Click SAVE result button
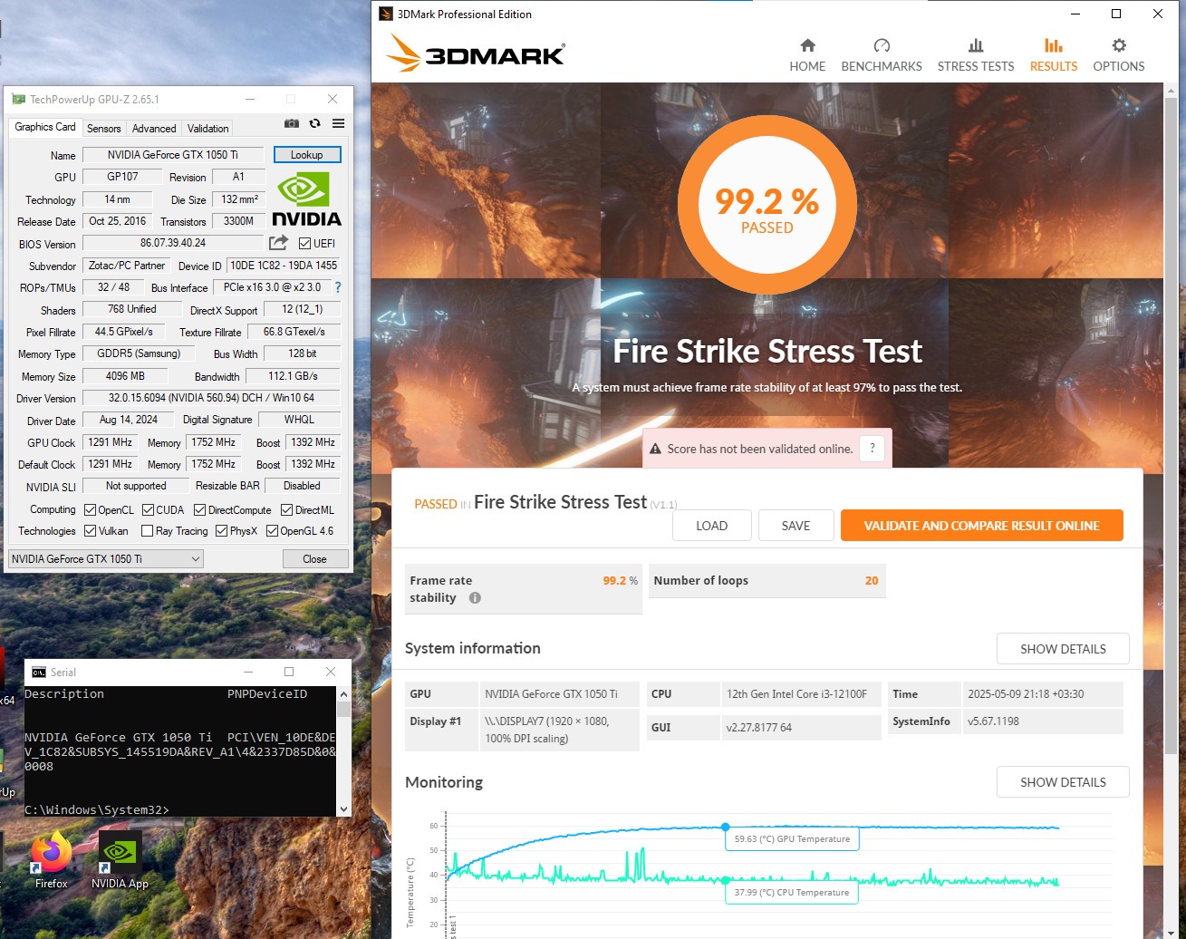The height and width of the screenshot is (939, 1186). [x=795, y=526]
